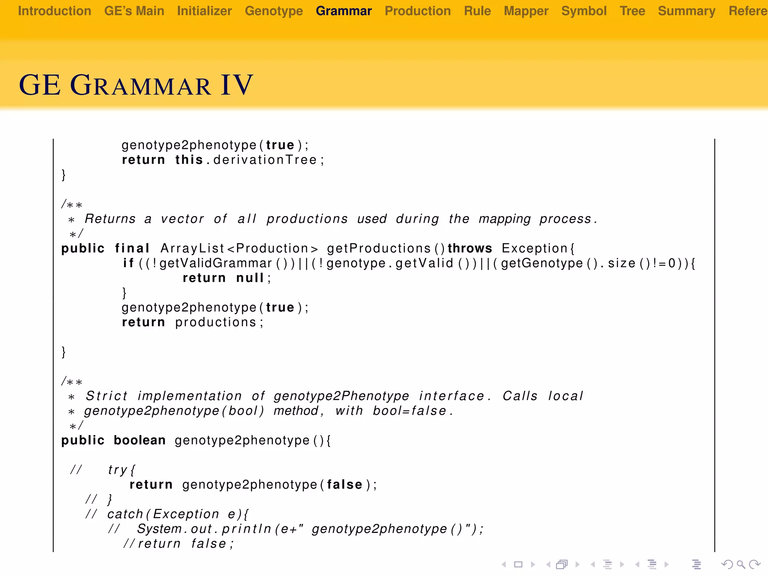
Task: Click the 'GE Grammar IV' slide title
Action: click(136, 85)
